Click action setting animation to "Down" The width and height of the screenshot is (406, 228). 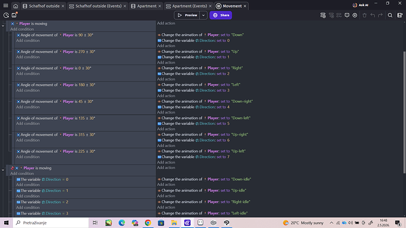click(x=201, y=35)
